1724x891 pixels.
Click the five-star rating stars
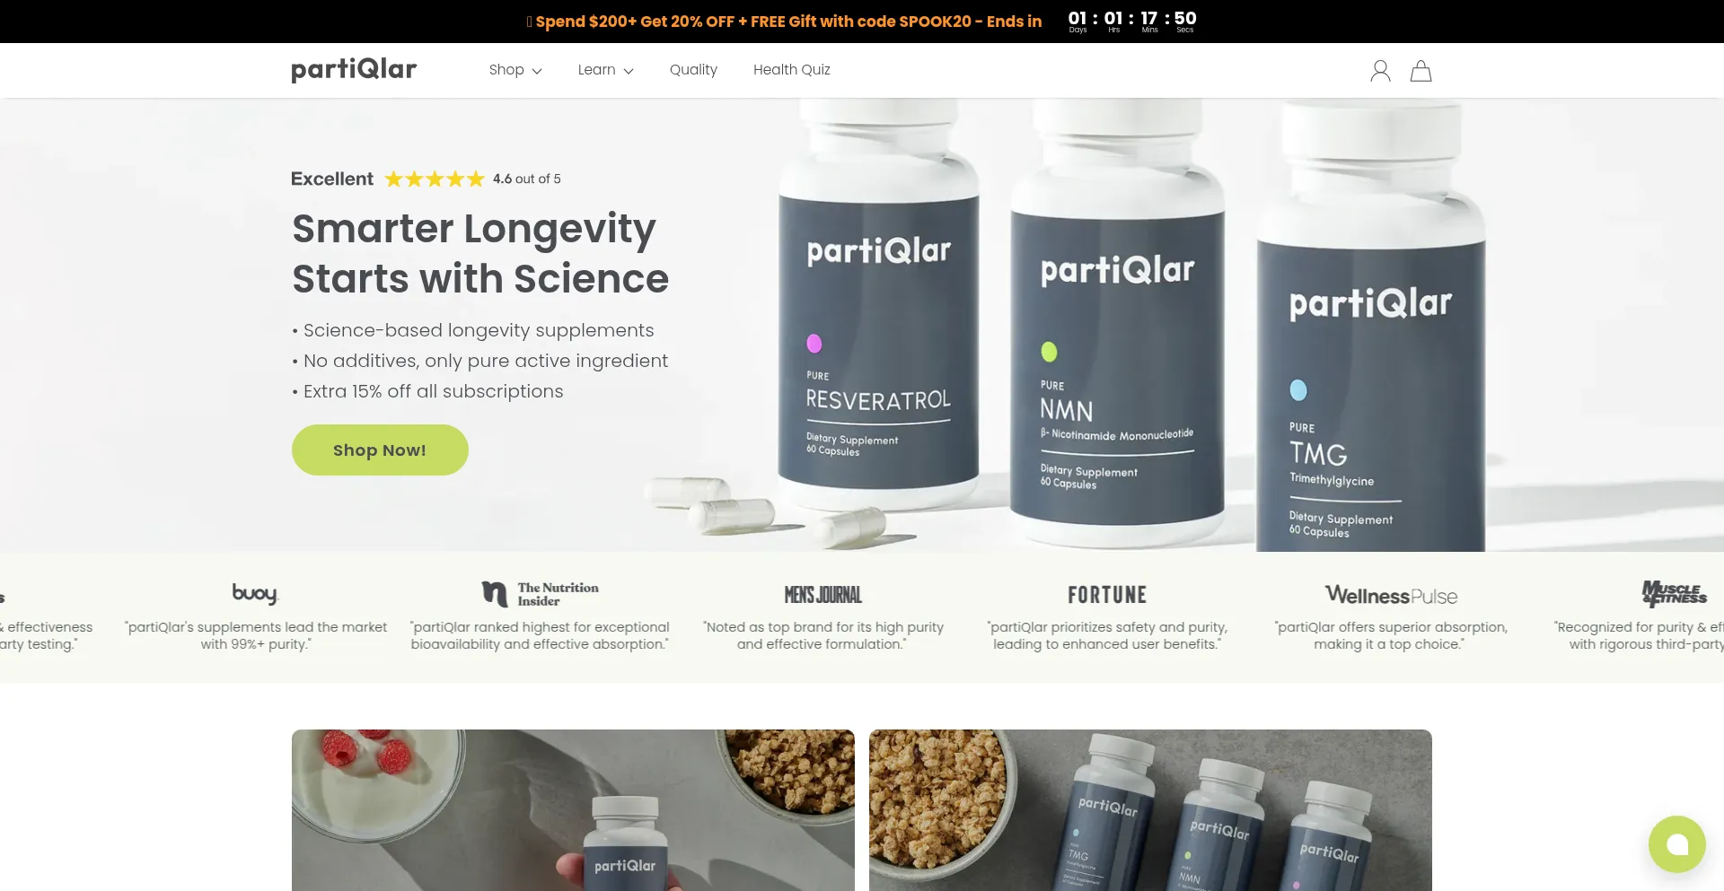coord(435,179)
